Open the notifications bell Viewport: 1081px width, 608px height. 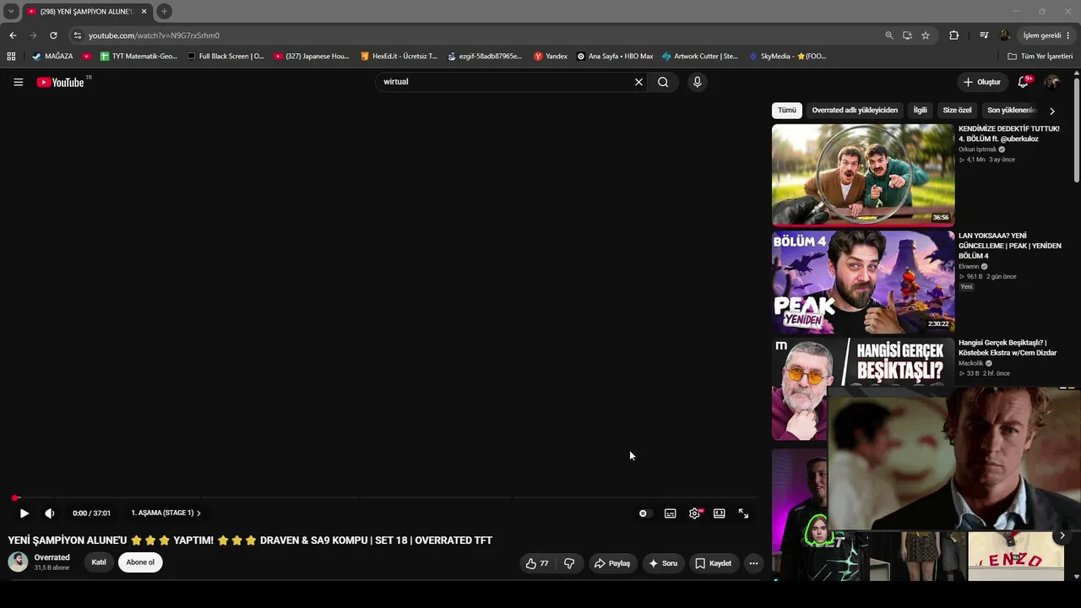point(1024,82)
